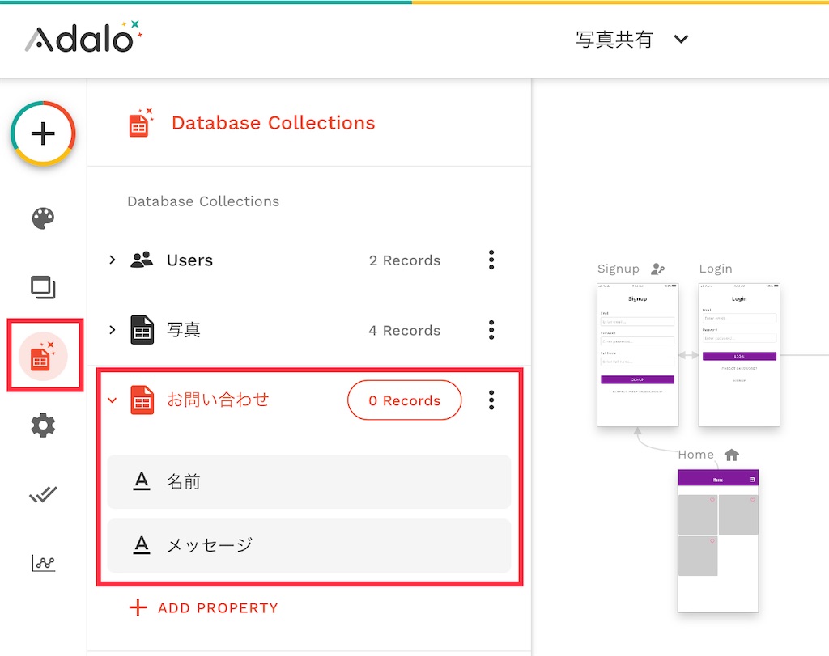
Task: Click the Login screen label
Action: (x=716, y=269)
